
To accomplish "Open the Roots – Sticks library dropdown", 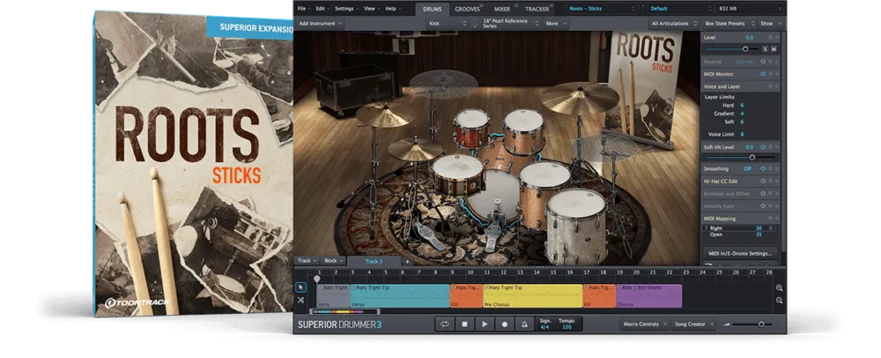I will (602, 9).
